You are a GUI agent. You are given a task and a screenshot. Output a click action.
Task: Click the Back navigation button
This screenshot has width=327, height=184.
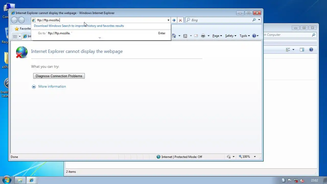click(x=14, y=20)
